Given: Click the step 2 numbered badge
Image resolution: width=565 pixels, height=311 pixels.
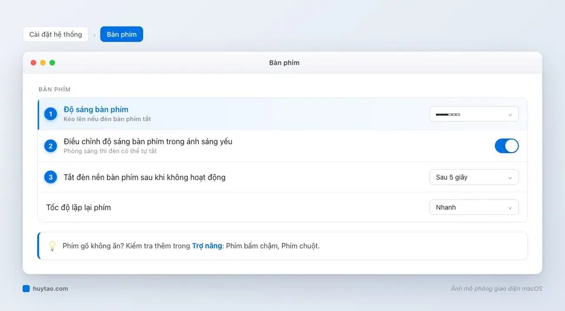Looking at the screenshot, I should pos(51,145).
